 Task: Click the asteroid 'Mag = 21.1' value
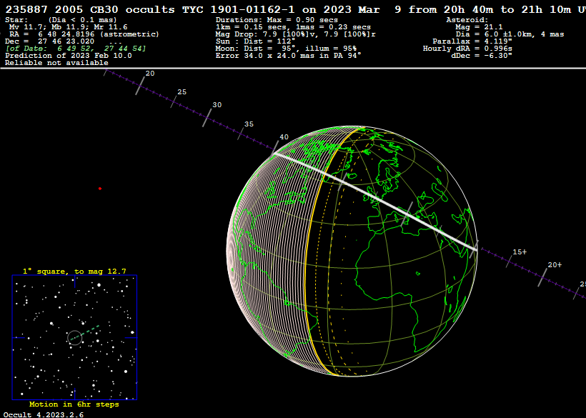coord(479,27)
